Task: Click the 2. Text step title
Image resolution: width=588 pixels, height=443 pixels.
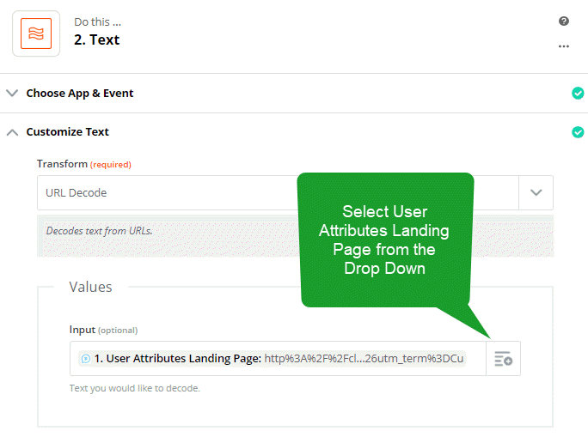Action: [x=97, y=39]
